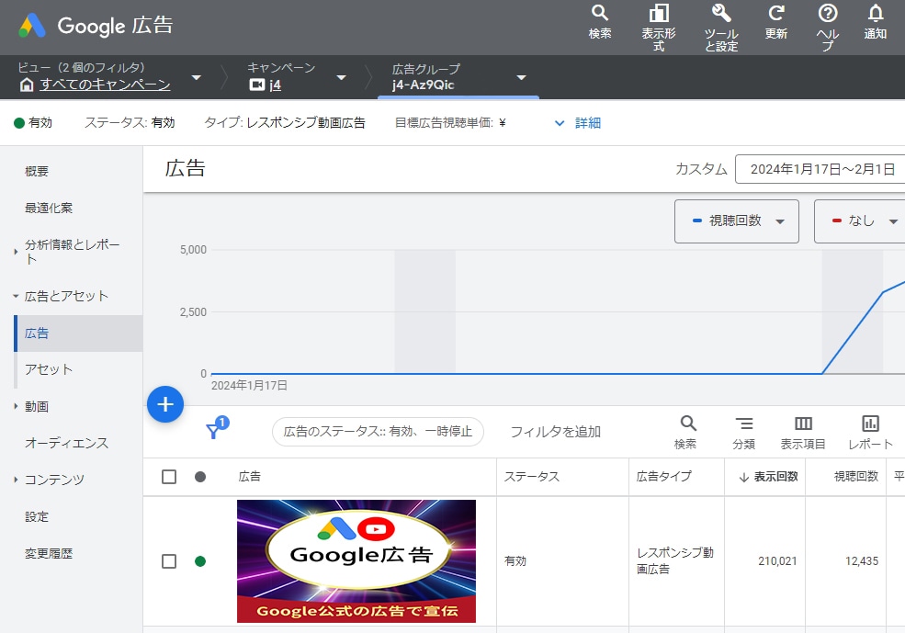Open オーディエンス in the sidebar

(x=66, y=443)
